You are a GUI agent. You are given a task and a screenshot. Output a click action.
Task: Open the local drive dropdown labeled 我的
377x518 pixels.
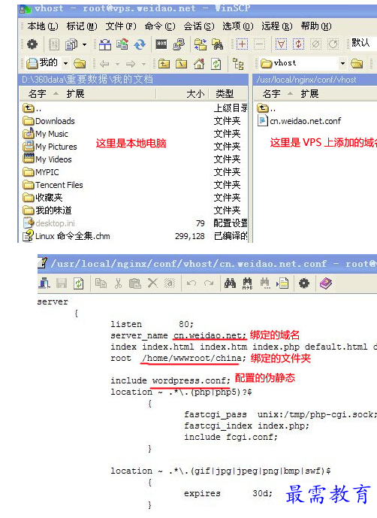coord(47,62)
